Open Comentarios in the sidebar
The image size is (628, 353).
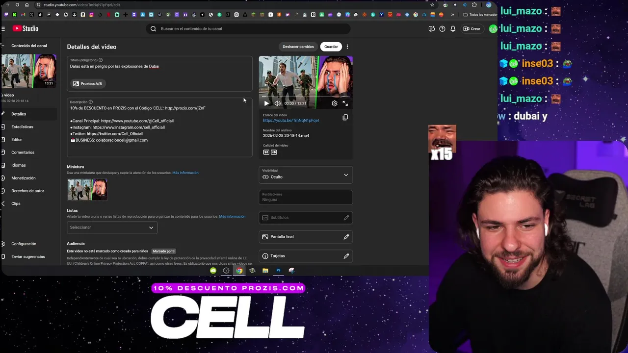[x=23, y=152]
